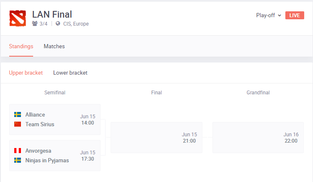
Task: Click the Ninjas in Pyjamas flag icon
Action: point(18,160)
